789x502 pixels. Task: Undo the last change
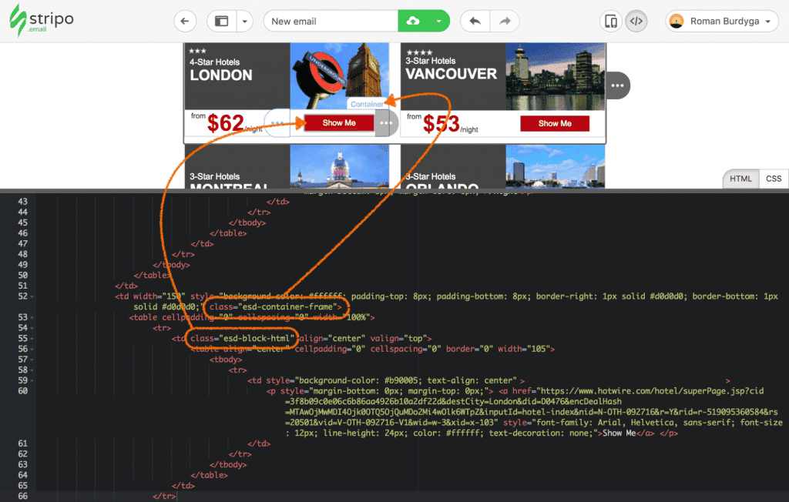pos(475,22)
